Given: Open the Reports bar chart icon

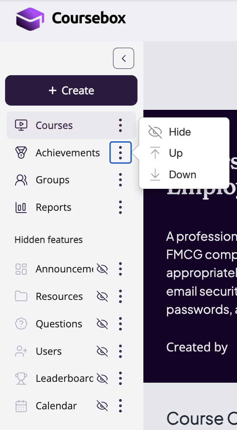Looking at the screenshot, I should tap(21, 207).
